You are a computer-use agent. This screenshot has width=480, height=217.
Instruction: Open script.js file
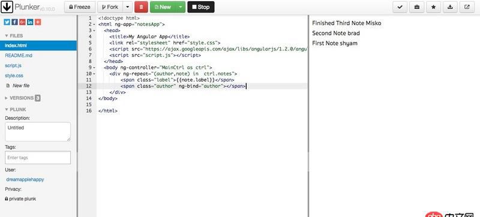tap(13, 65)
